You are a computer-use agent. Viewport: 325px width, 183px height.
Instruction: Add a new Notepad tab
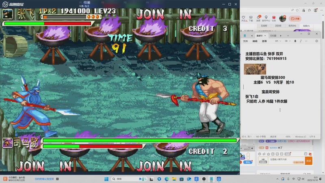tap(288, 36)
